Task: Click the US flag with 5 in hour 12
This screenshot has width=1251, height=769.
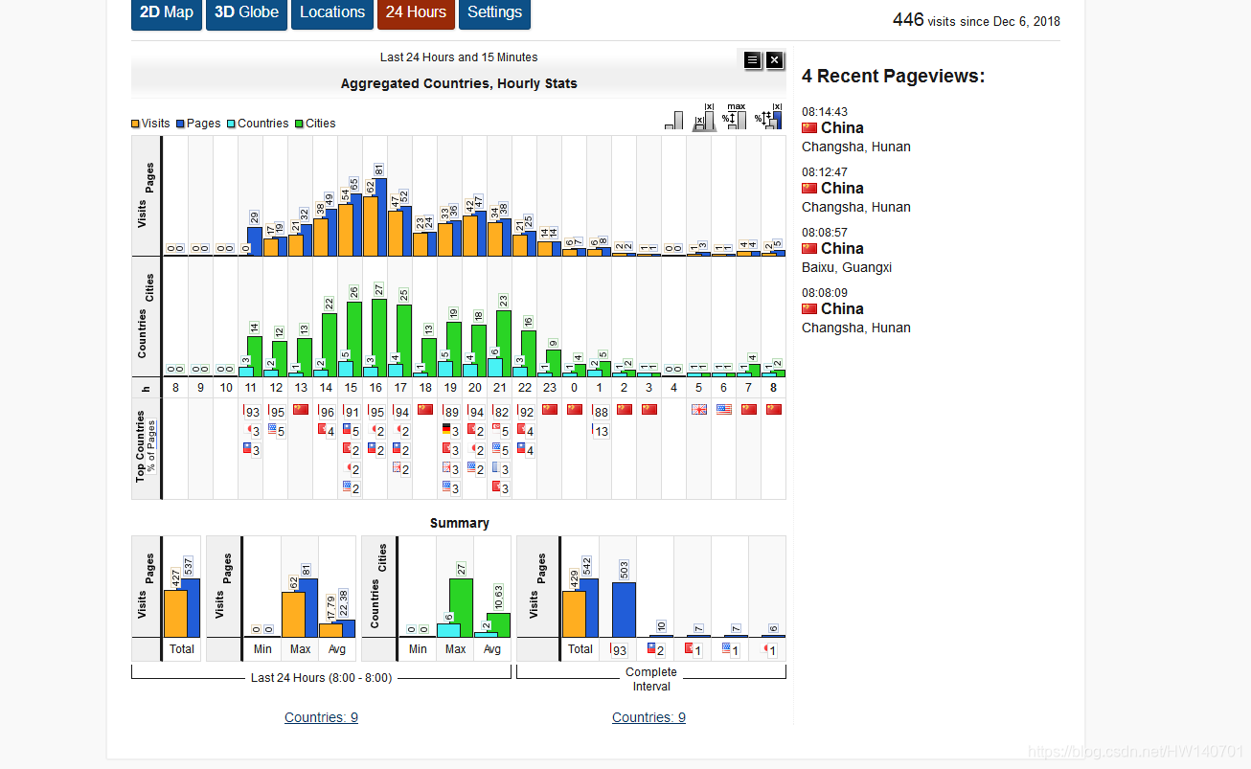Action: 272,430
